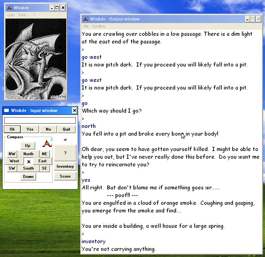Click the lone "go" command in output
Image resolution: width=265 pixels, height=257 pixels.
pyautogui.click(x=84, y=103)
